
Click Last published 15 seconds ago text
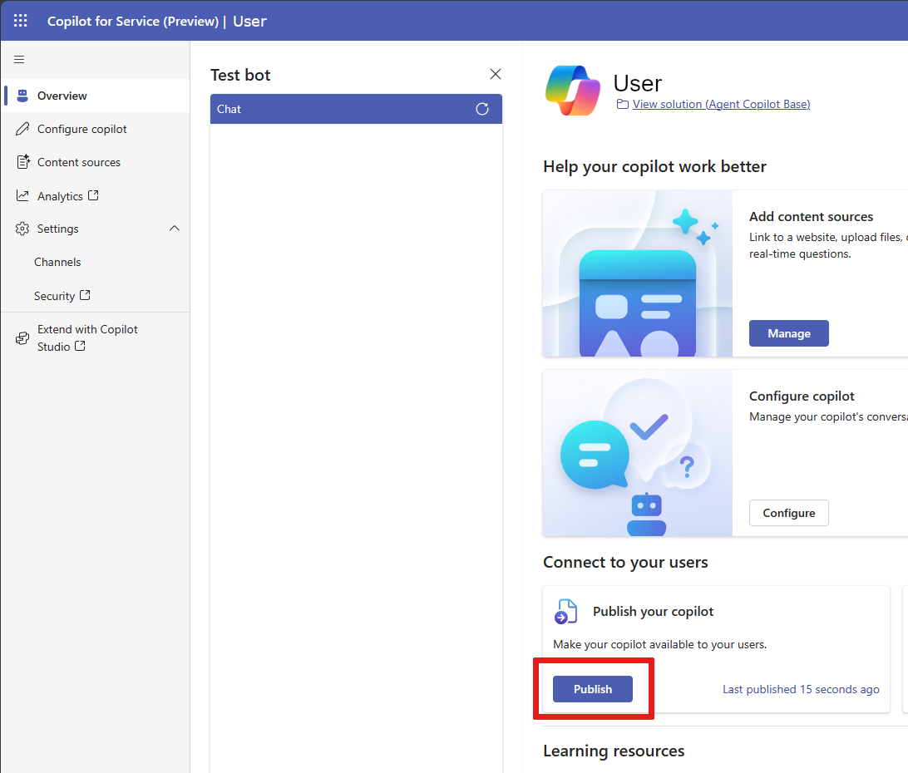801,690
